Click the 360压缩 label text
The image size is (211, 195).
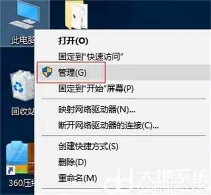(22, 183)
